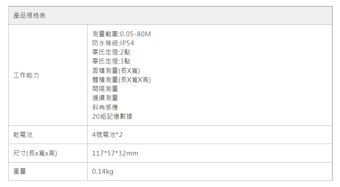Click empty area of the 乾電池 value cell
The image size is (340, 187).
[227, 135]
